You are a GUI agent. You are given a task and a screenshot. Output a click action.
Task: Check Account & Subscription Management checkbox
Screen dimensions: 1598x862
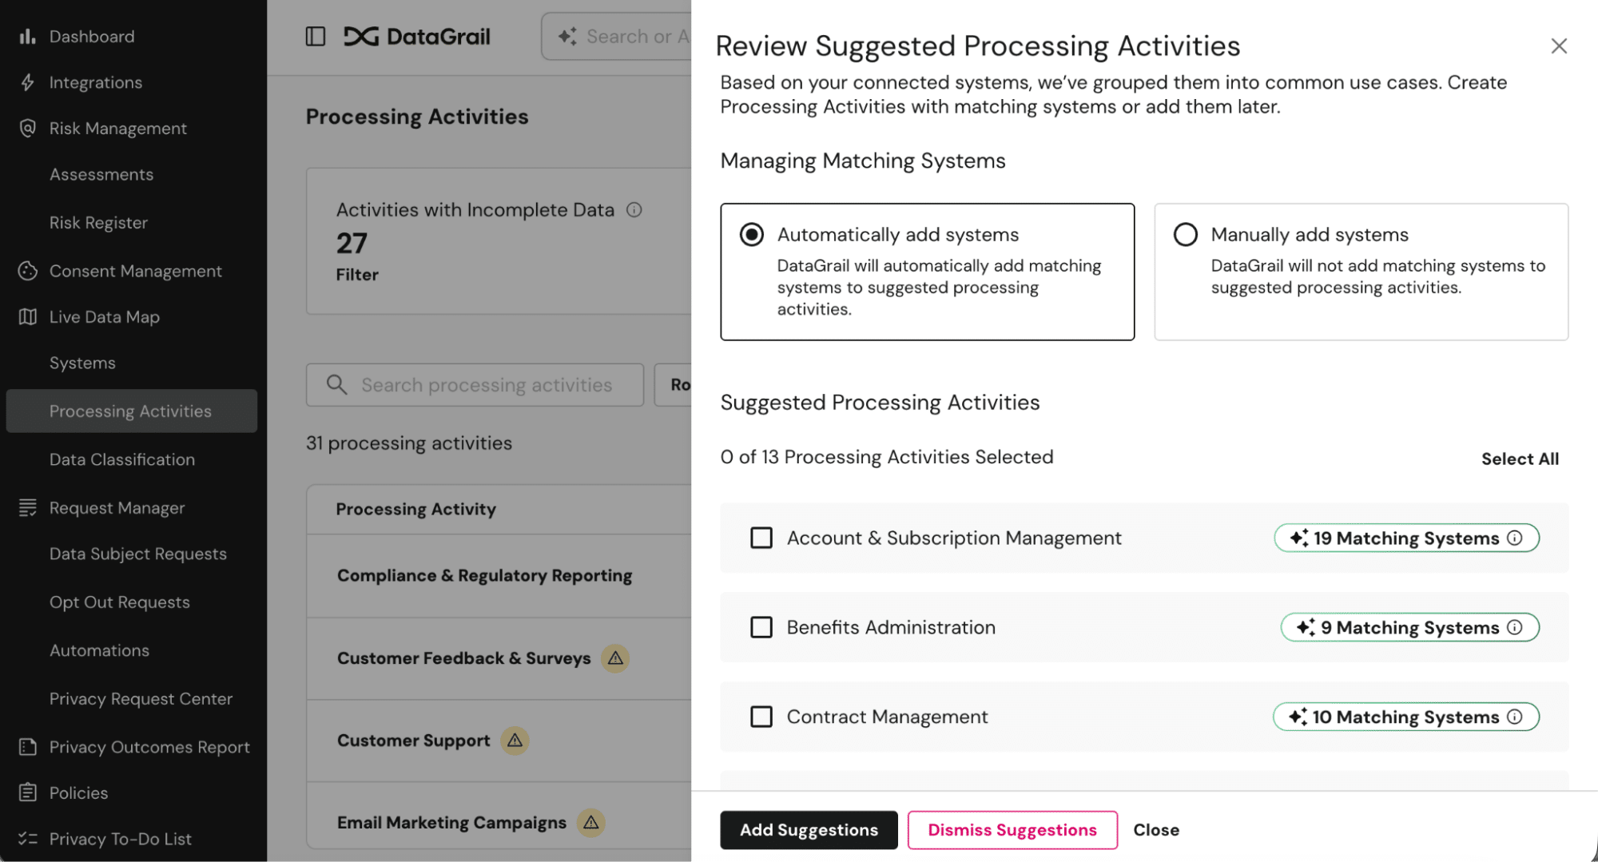761,538
